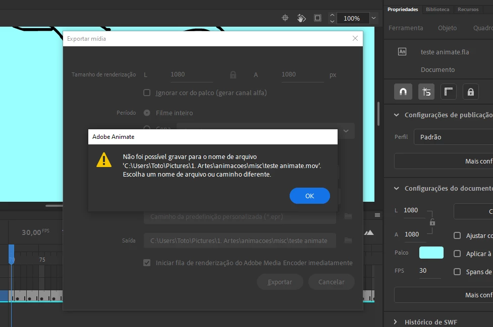
Task: Browse folder icon for Saída path
Action: (x=348, y=240)
